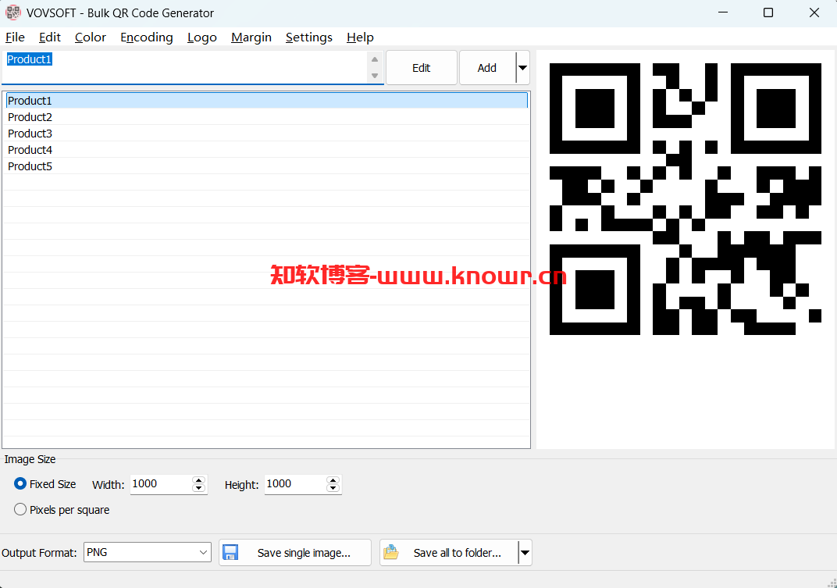Click the VOVSOFT app icon in title bar

[x=12, y=12]
